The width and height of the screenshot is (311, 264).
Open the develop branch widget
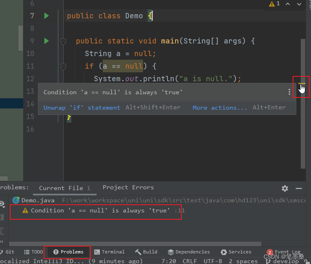282,261
